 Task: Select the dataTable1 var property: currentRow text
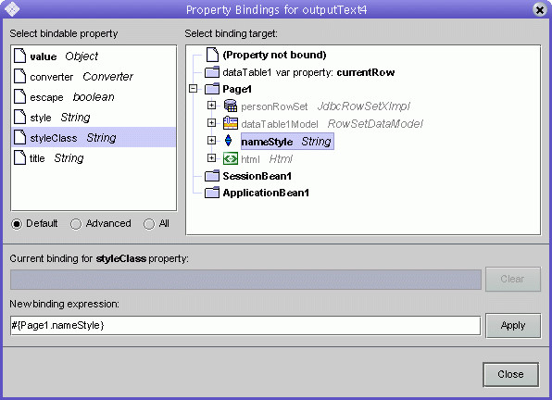308,72
